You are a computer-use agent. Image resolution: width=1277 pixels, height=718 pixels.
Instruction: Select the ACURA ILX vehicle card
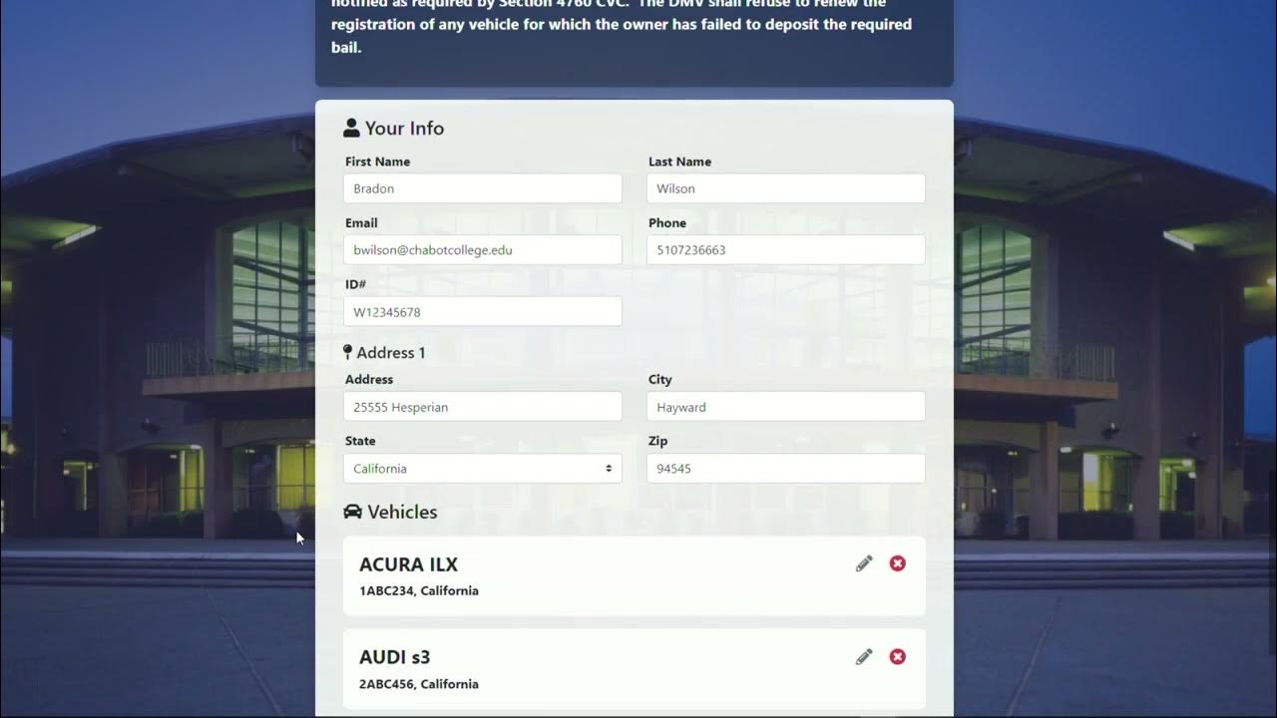[x=599, y=576]
